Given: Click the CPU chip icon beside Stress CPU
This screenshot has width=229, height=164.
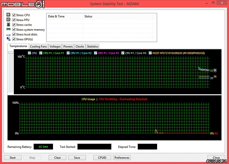Looking at the screenshot, I should tap(8, 15).
